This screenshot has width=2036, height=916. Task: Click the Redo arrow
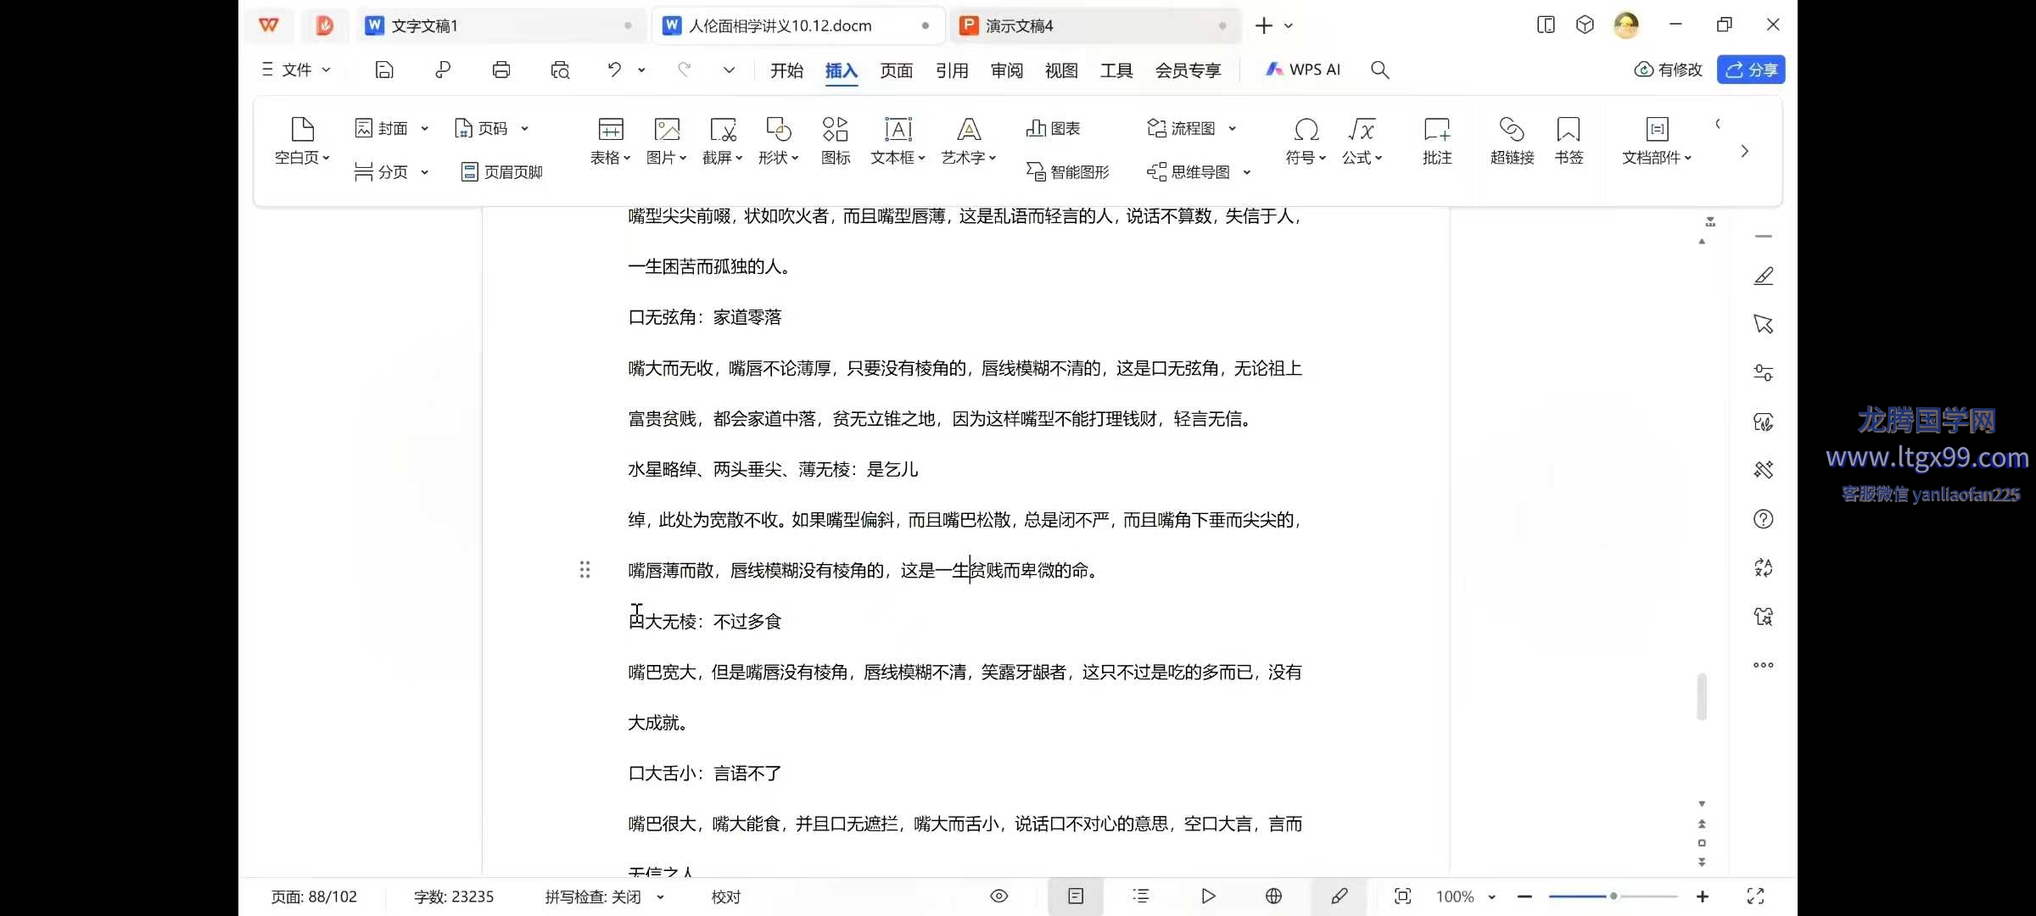point(684,70)
